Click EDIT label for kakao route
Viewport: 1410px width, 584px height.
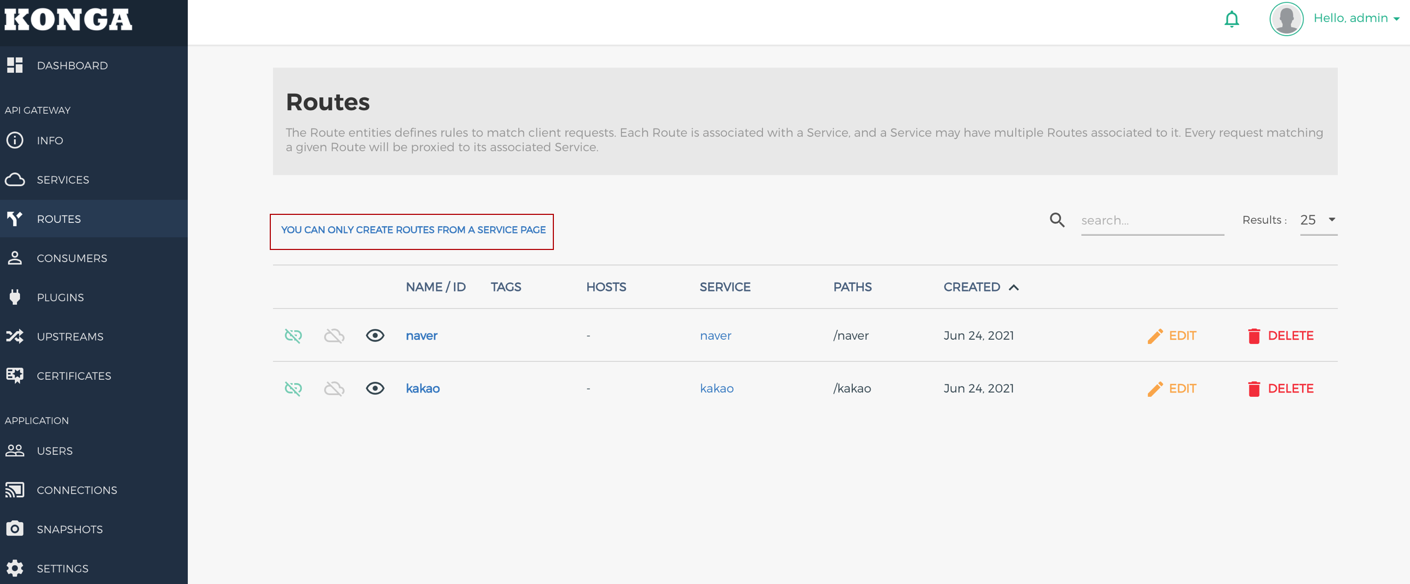1182,389
